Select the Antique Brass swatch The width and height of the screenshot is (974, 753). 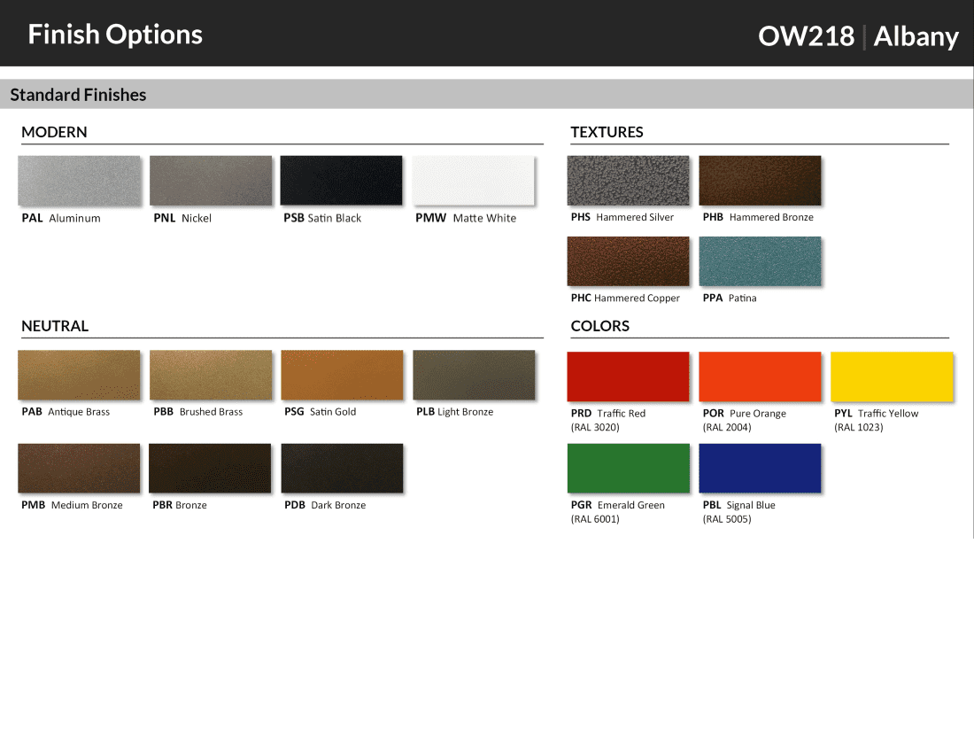point(79,375)
